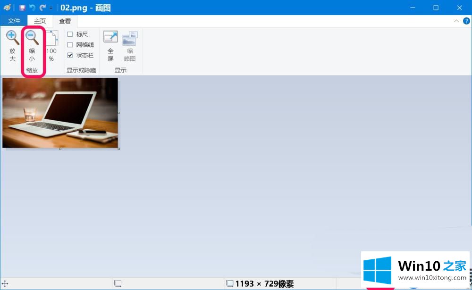Image resolution: width=472 pixels, height=290 pixels.
Task: Undo with the quick access arrow
Action: (x=32, y=8)
